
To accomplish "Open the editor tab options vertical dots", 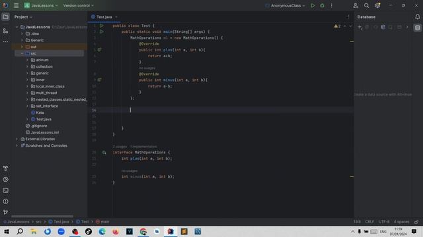I will [348, 17].
